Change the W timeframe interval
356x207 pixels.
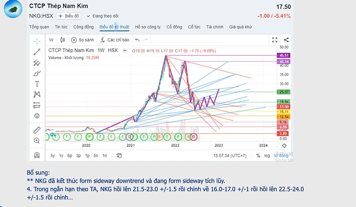click(x=51, y=40)
